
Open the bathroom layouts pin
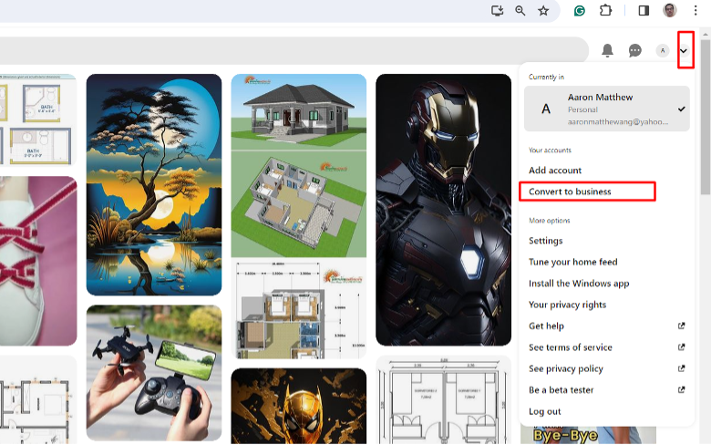coord(38,120)
